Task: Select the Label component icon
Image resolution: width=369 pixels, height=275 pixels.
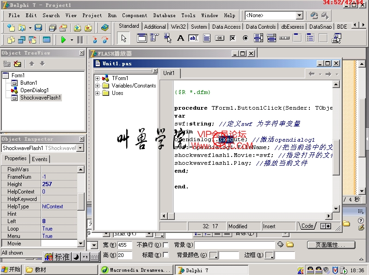Action: (180, 38)
